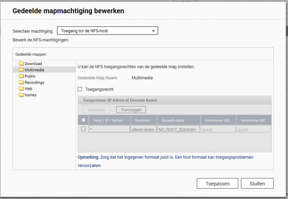The width and height of the screenshot is (288, 199).
Task: Enable the Toegangsrecht checkbox
Action: (x=79, y=89)
